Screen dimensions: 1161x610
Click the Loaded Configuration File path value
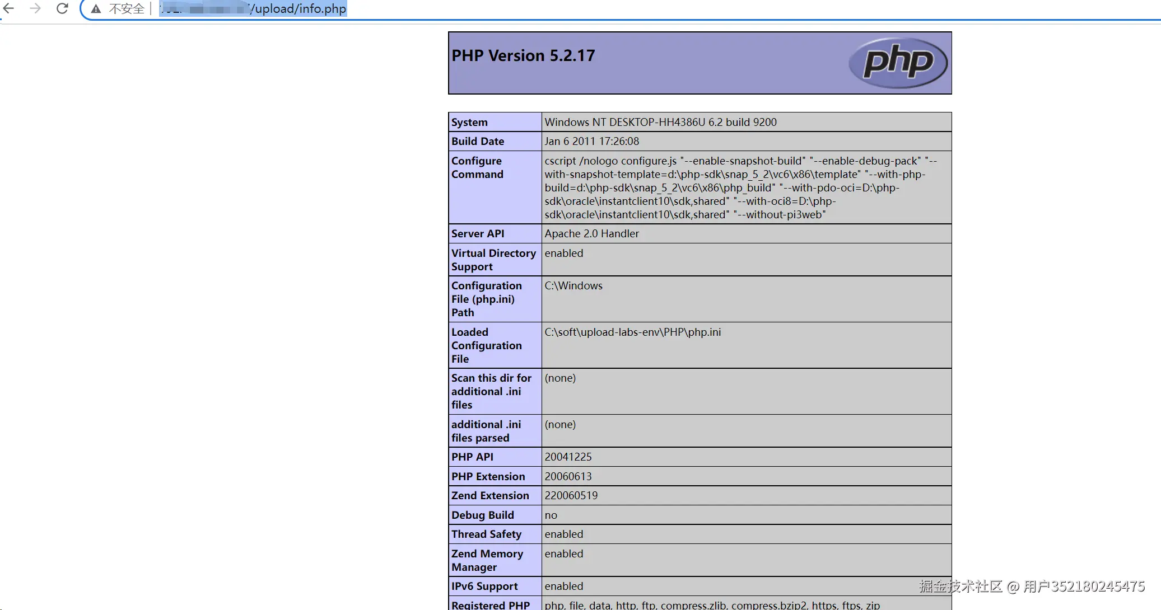pos(632,332)
